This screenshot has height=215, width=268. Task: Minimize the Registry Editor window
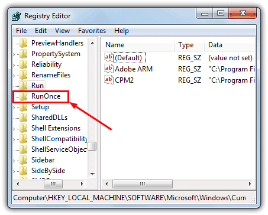click(205, 14)
